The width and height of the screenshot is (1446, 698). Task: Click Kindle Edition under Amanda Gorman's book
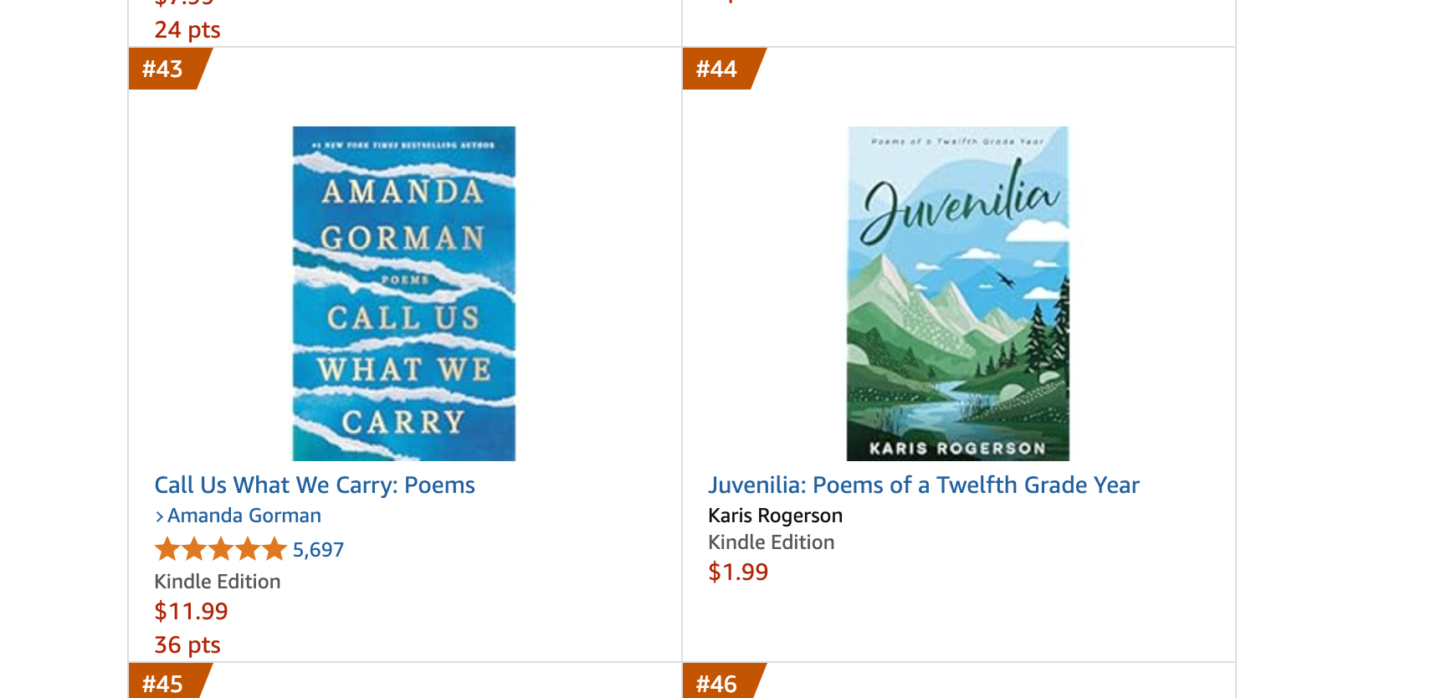pyautogui.click(x=218, y=582)
